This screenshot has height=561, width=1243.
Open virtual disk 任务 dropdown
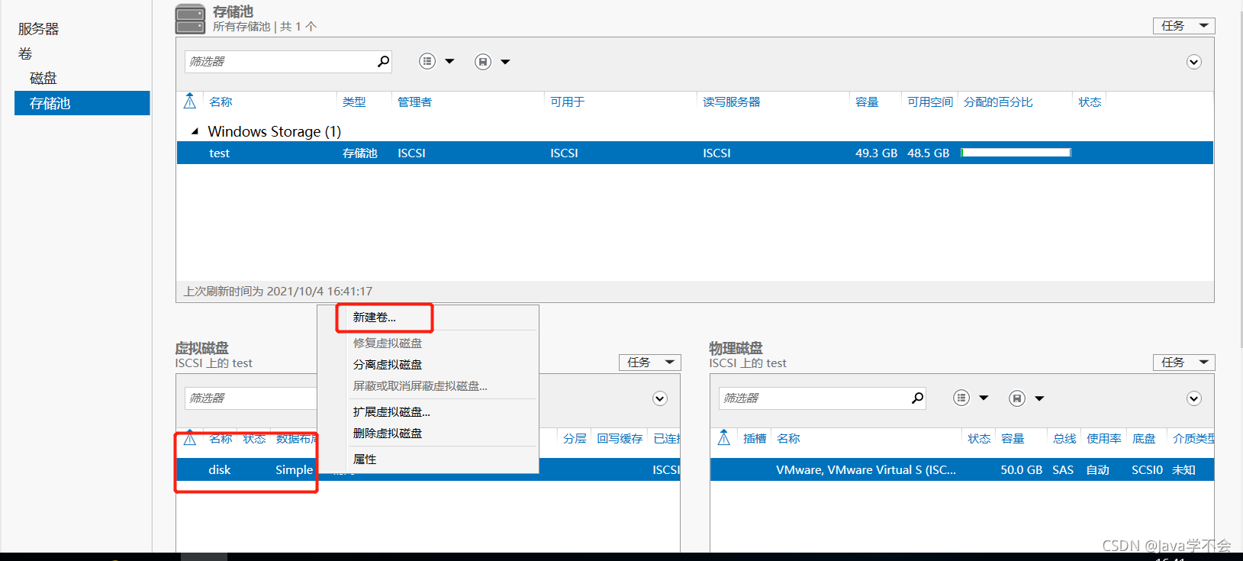[649, 363]
